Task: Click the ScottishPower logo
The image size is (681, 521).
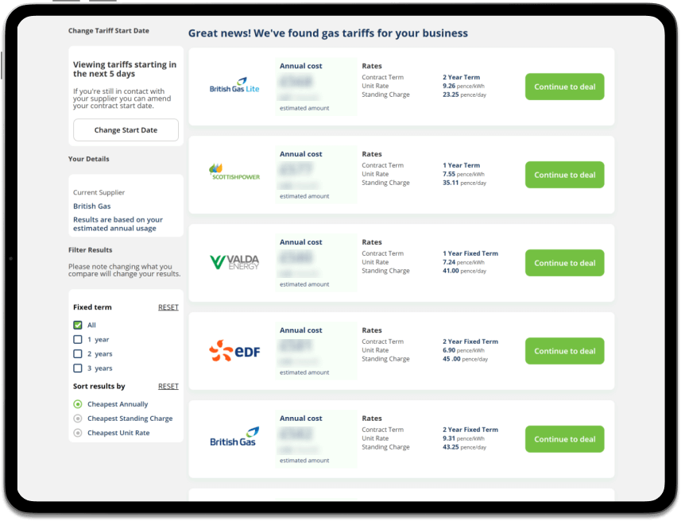Action: 234,172
